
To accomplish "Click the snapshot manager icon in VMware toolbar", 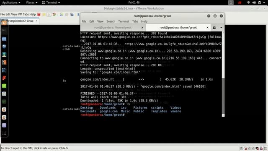I will point(72,14).
